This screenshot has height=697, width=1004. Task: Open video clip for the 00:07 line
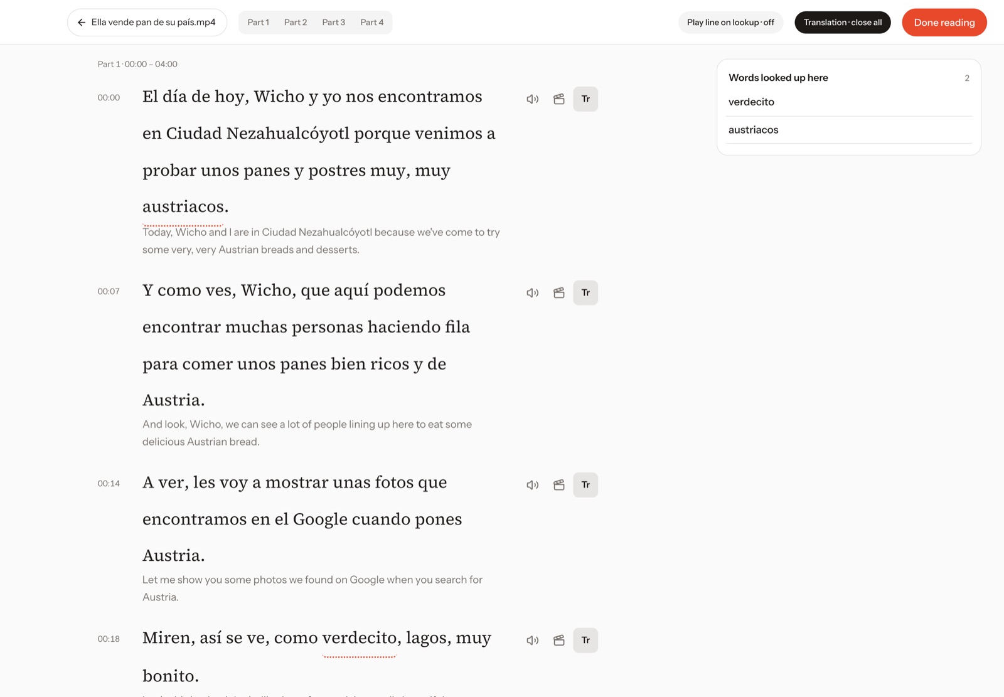pyautogui.click(x=559, y=293)
